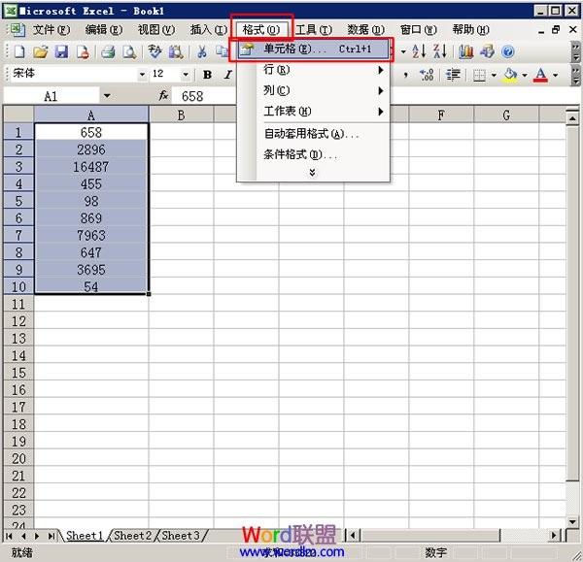Apply borders with the borders icon

click(x=479, y=76)
